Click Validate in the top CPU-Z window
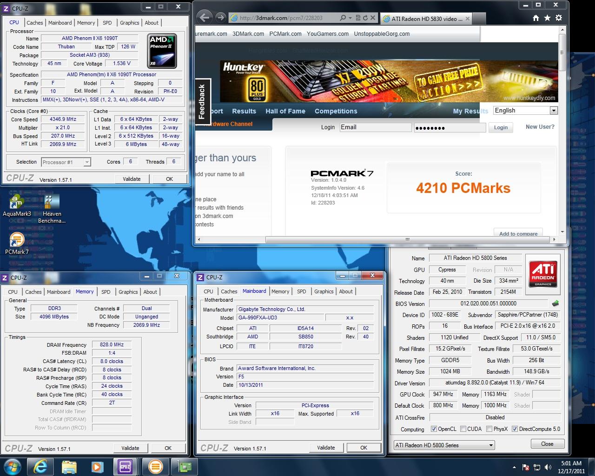The image size is (595, 476). [x=132, y=179]
